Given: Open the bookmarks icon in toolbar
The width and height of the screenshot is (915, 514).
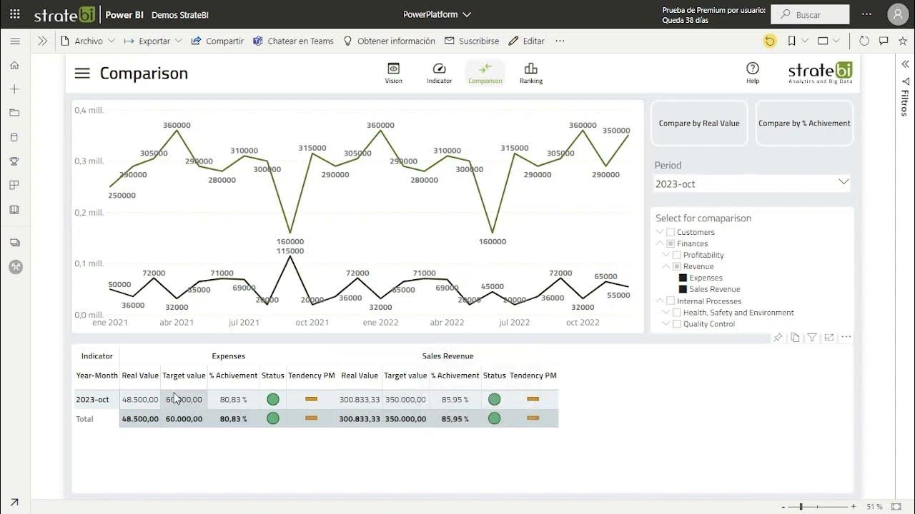Looking at the screenshot, I should click(791, 41).
